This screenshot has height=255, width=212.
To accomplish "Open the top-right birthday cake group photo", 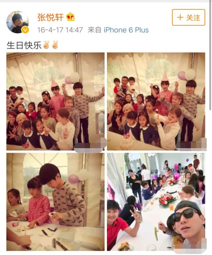I will 156,101.
